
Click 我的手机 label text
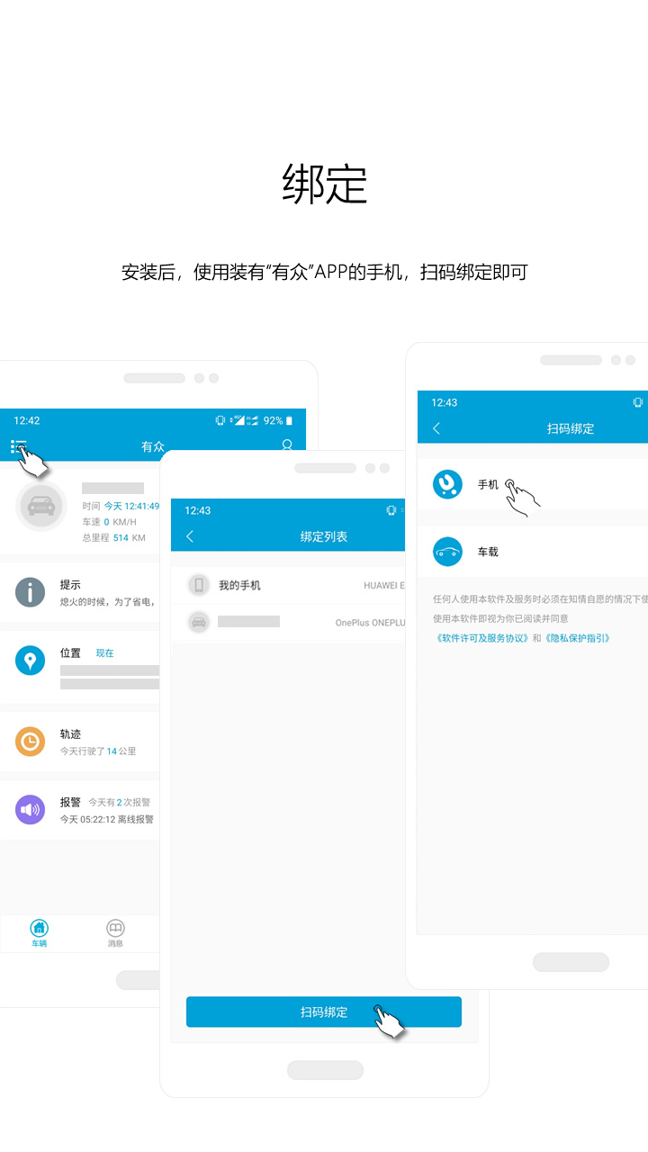tap(239, 585)
